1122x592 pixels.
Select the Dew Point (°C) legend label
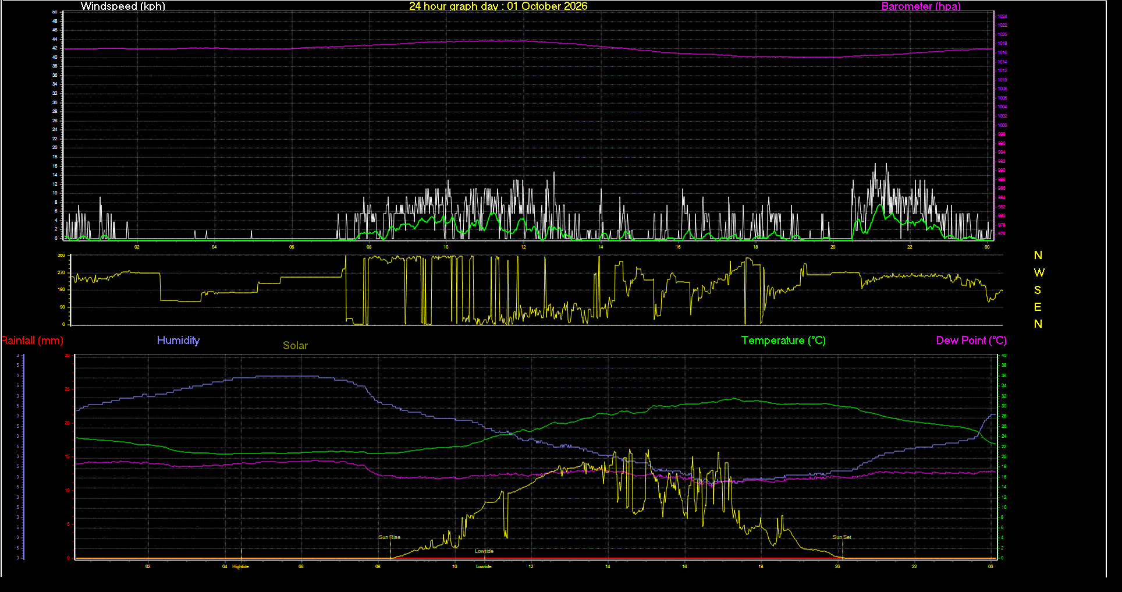pos(971,341)
